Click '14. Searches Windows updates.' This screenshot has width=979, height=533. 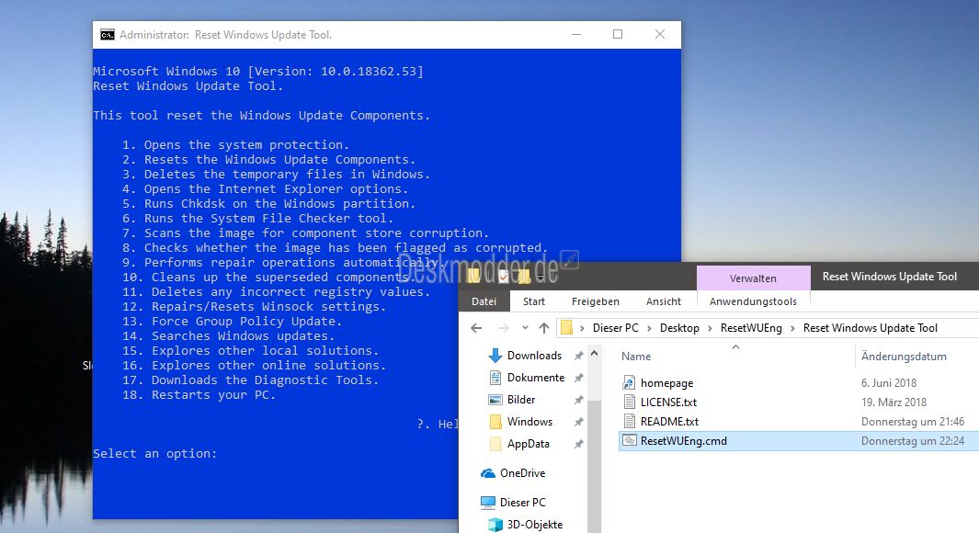229,335
